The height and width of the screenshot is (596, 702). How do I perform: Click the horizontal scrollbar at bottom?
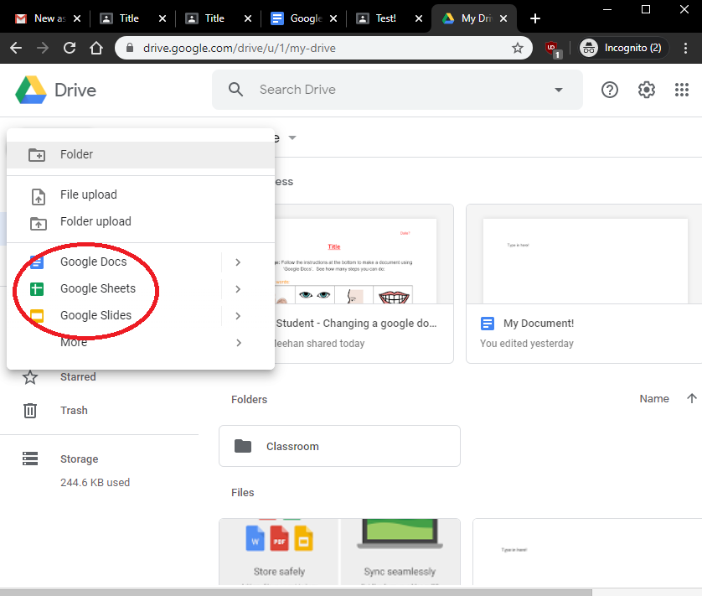point(296,593)
